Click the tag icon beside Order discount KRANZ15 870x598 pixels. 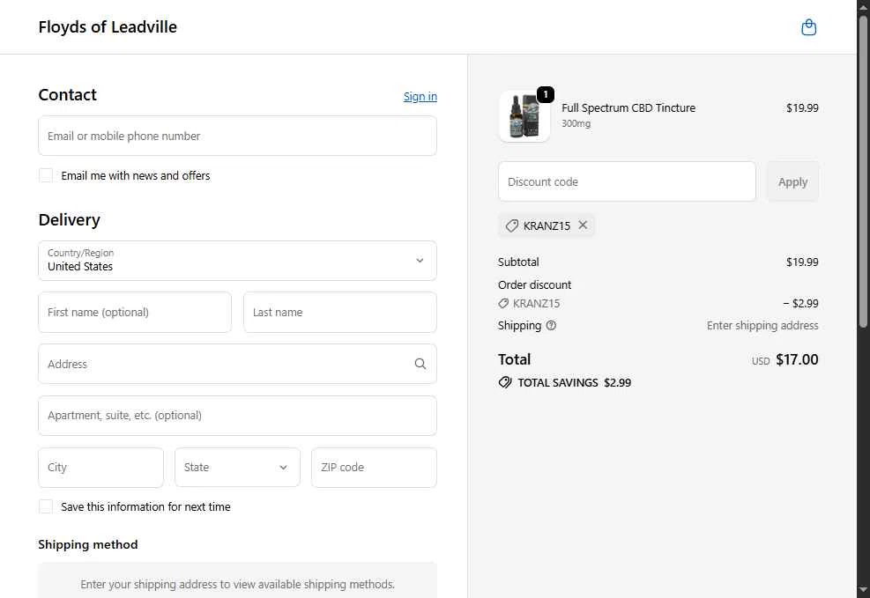point(503,303)
